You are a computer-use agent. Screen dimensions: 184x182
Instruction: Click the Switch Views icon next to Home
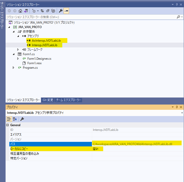(x=26, y=11)
